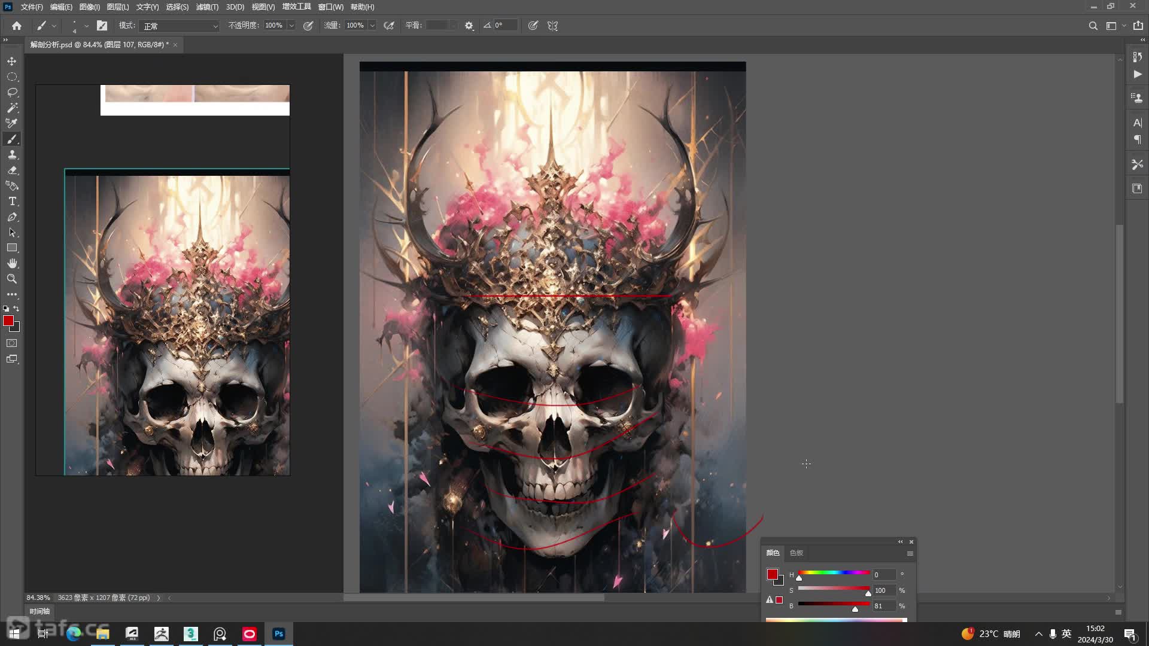Open the 时间轴 timeline panel tab
The height and width of the screenshot is (646, 1149).
tap(39, 611)
